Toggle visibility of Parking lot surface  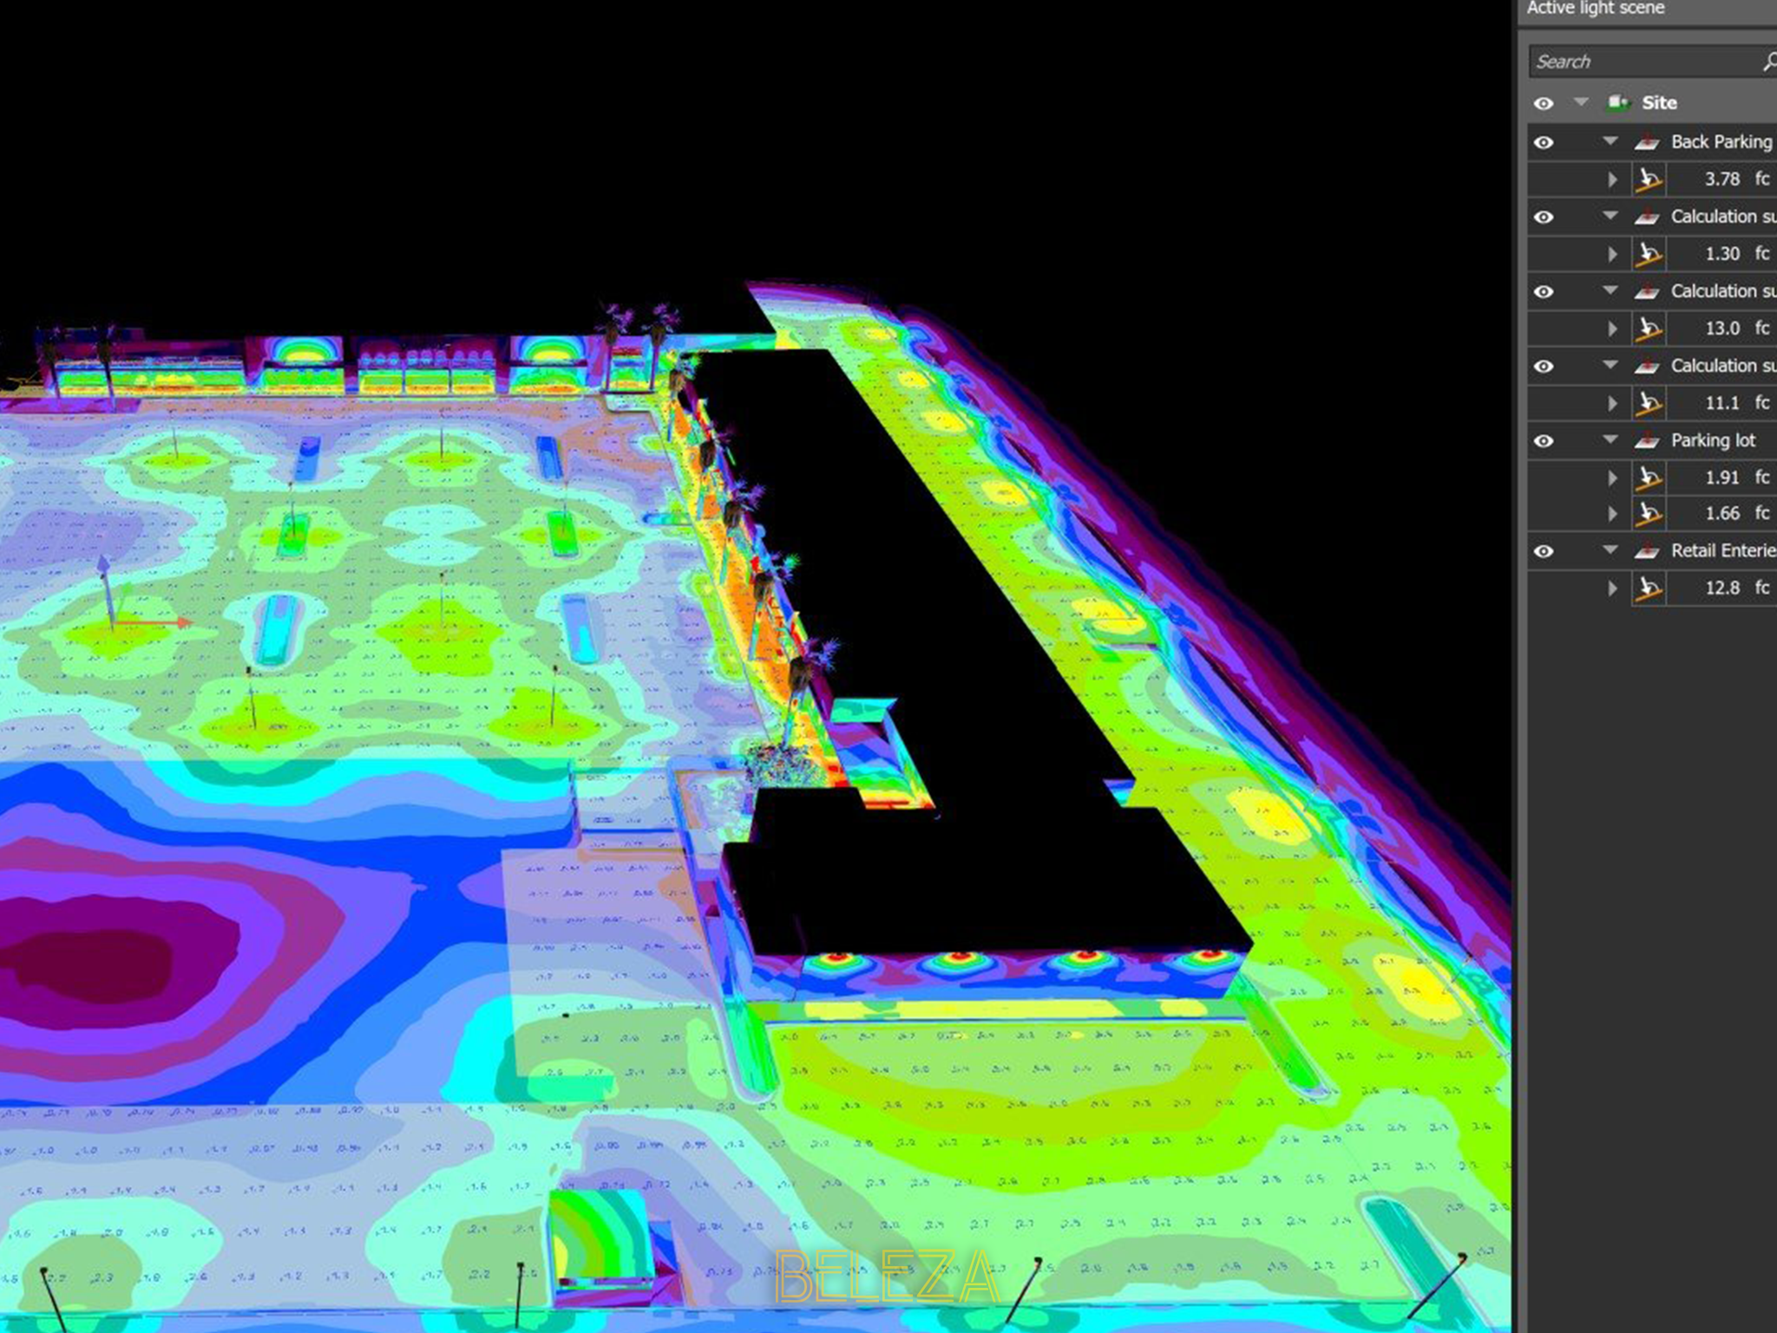coord(1544,441)
